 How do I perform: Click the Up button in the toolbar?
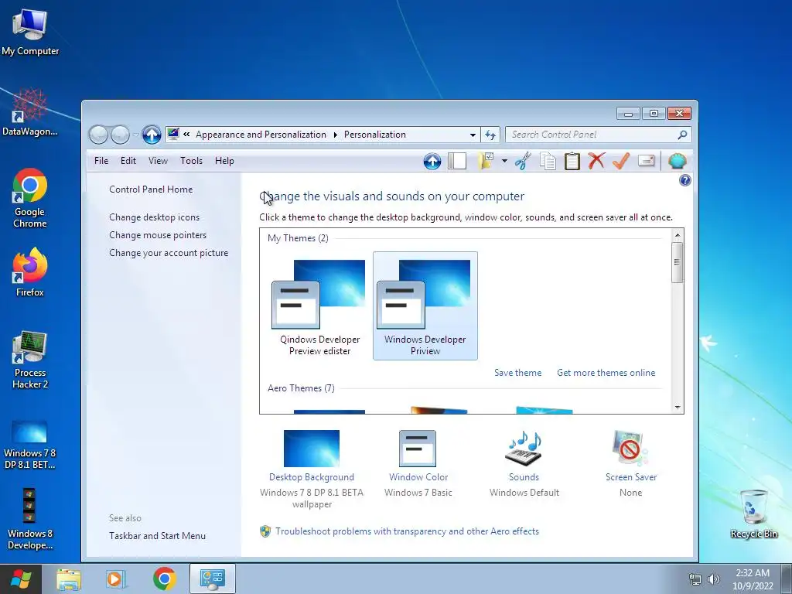coord(432,161)
